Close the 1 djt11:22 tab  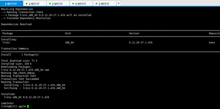pyautogui.click(x=20, y=4)
